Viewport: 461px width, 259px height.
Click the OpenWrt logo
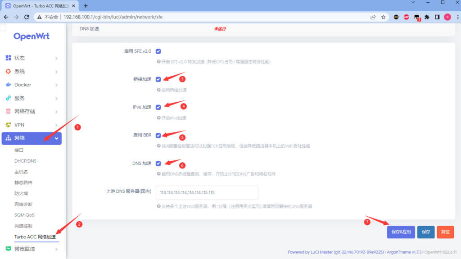[x=32, y=36]
